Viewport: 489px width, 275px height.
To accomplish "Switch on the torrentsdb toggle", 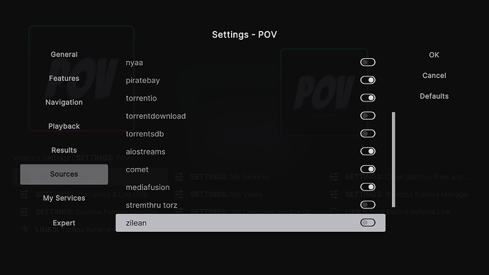I will (368, 133).
